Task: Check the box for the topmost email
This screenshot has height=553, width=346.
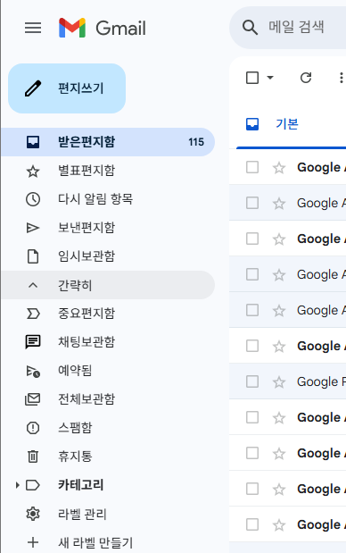Action: click(252, 167)
